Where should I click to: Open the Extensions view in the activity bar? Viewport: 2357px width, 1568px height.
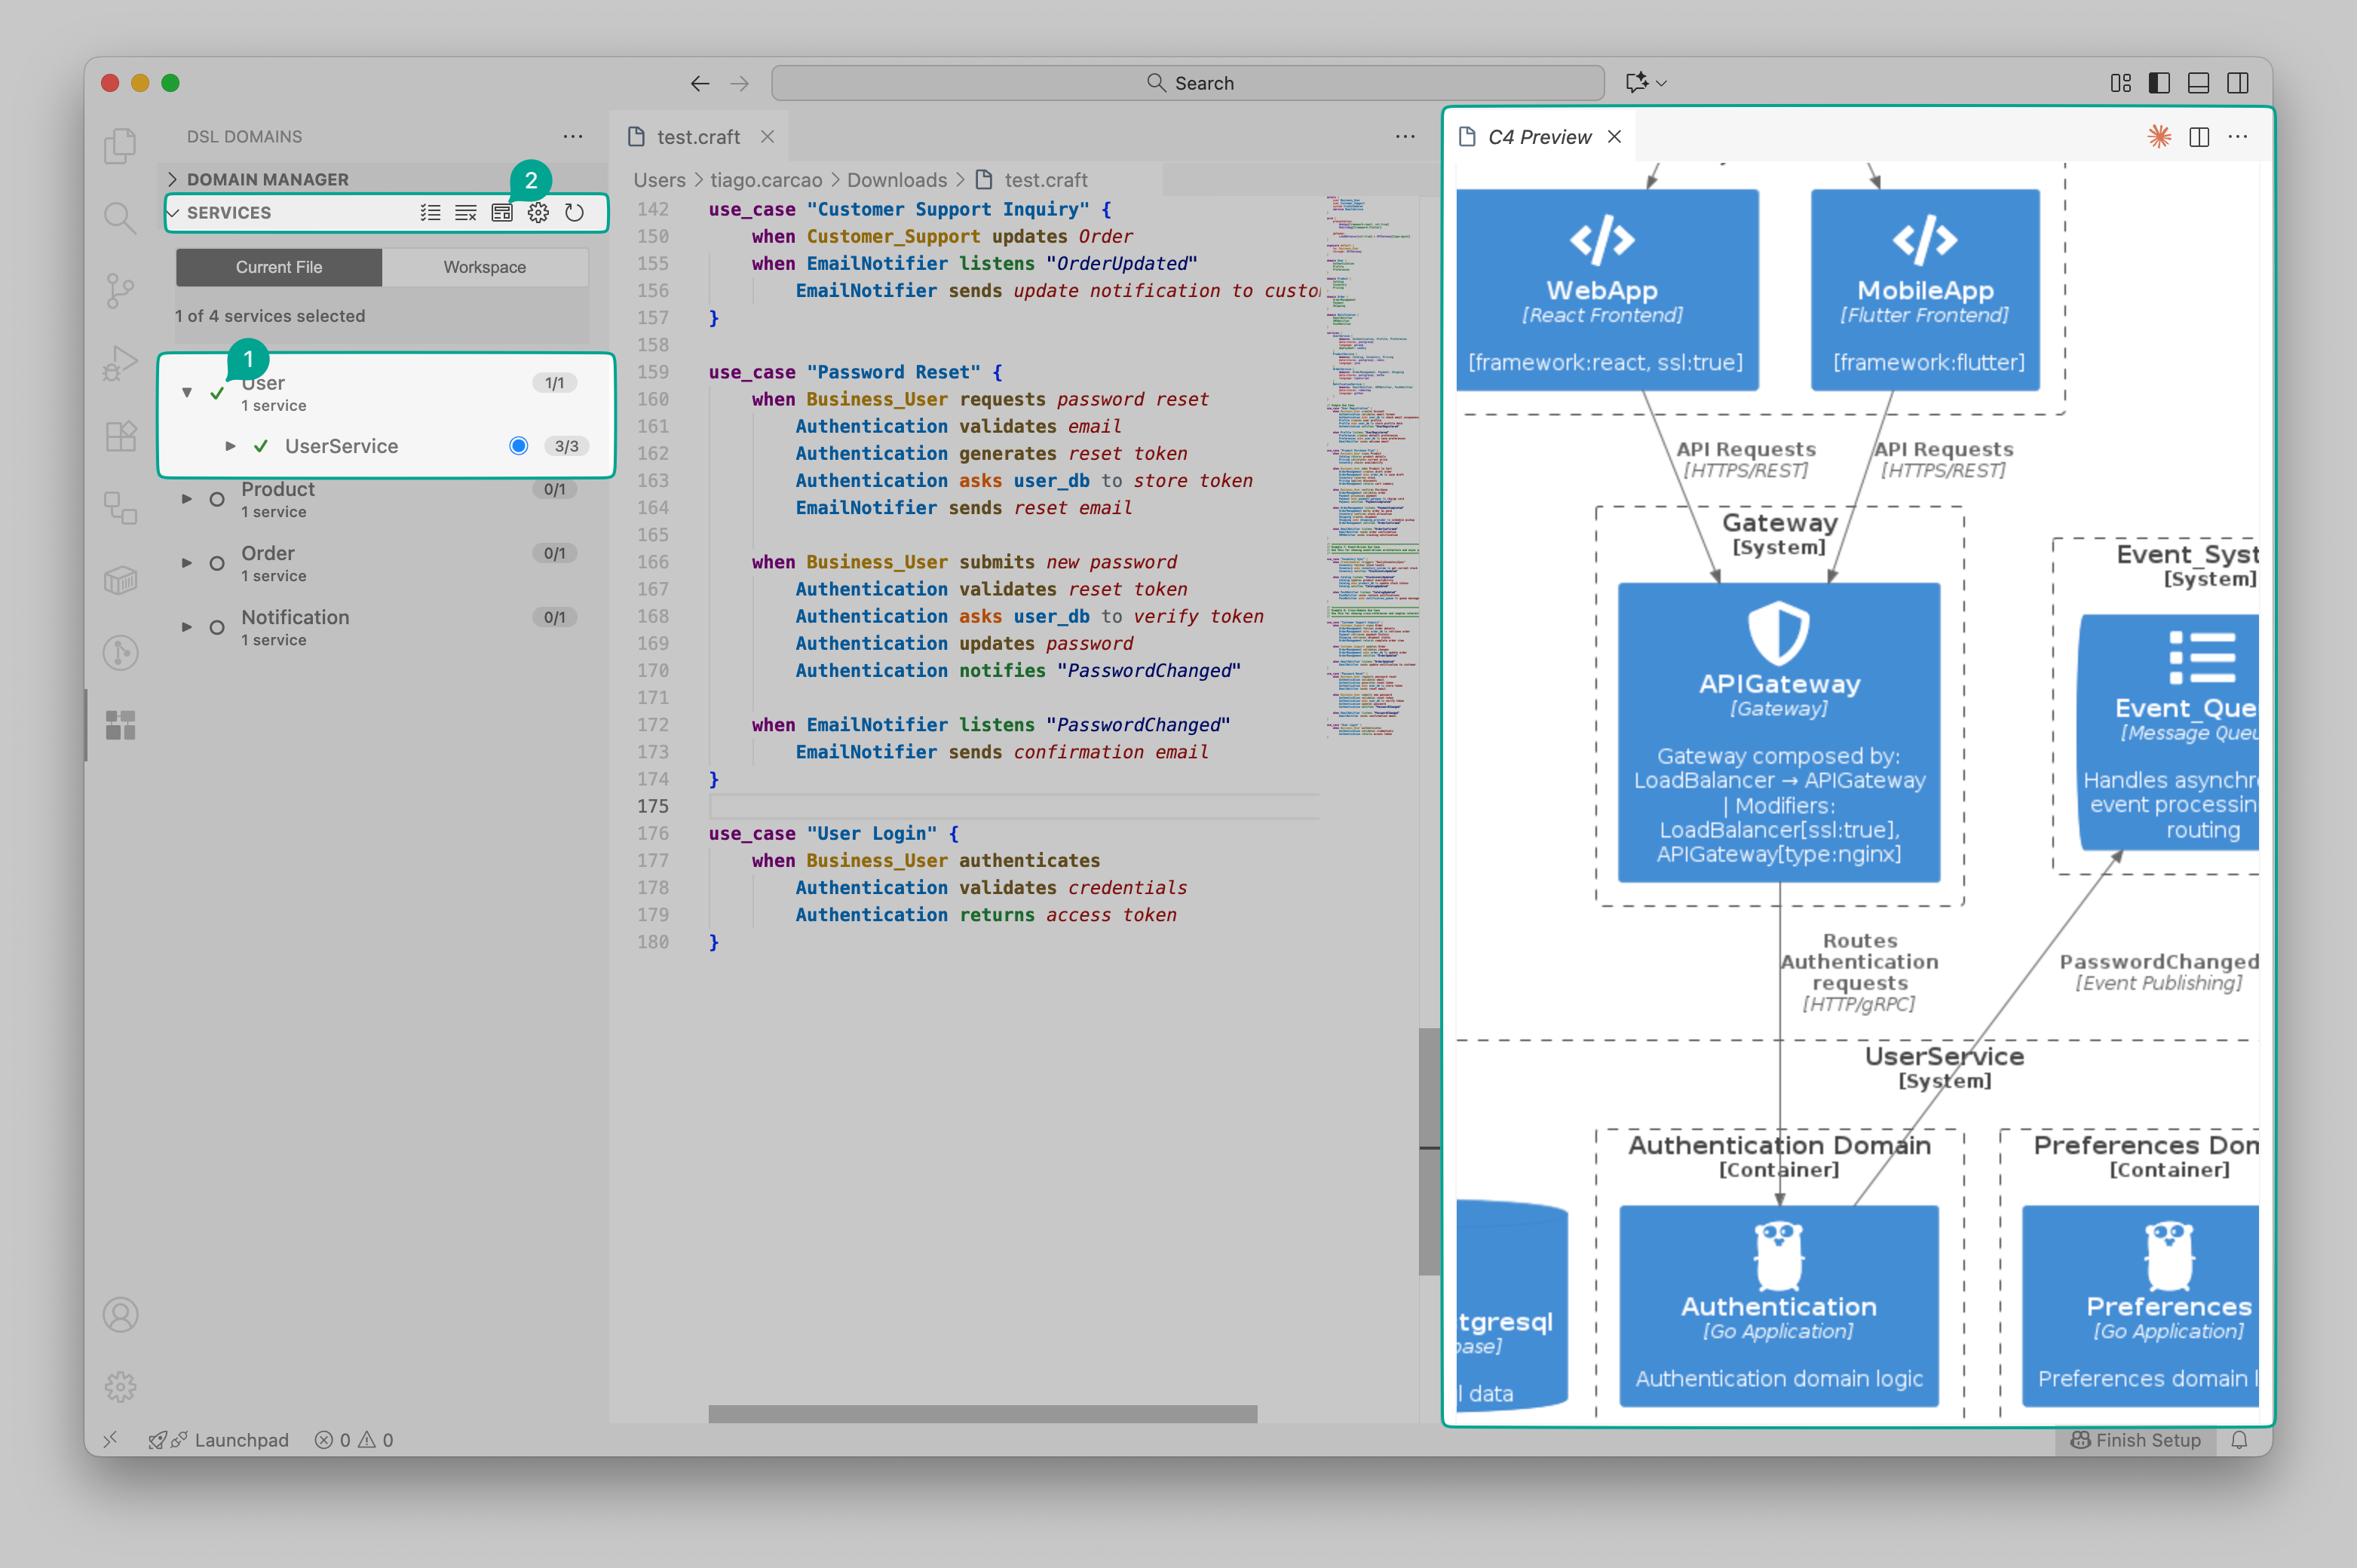click(x=120, y=436)
